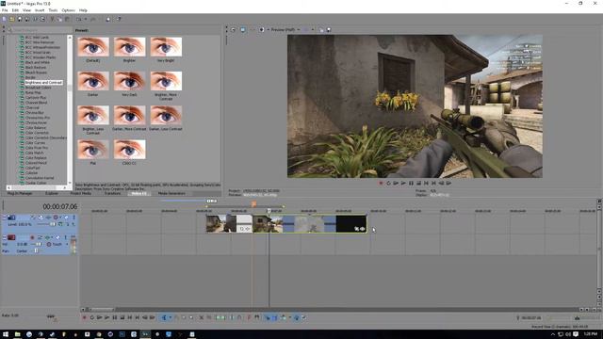Screen dimensions: 603x339
Task: Switch to the Plug-In Manager tab
Action: pos(20,193)
